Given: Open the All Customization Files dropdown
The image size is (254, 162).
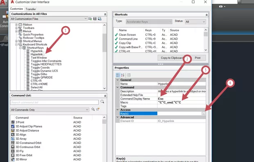Looking at the screenshot, I should pyautogui.click(x=49, y=19).
